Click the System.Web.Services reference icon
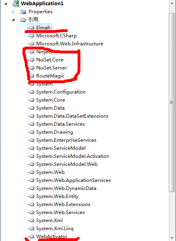 [31, 212]
